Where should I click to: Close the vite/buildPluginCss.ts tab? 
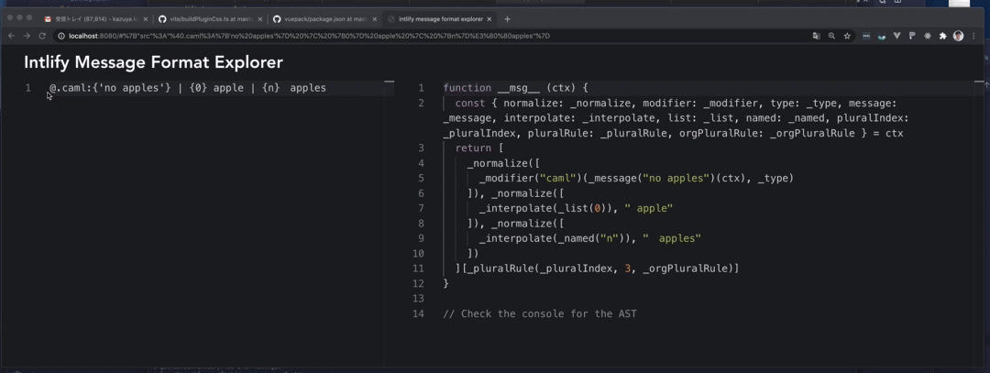click(259, 19)
